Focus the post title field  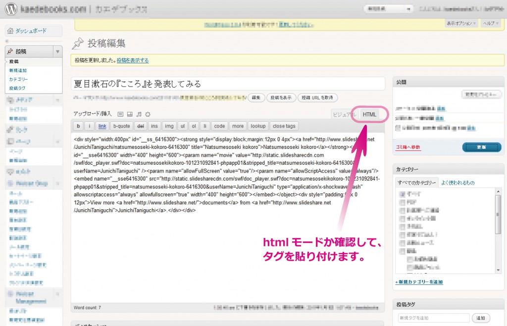[x=228, y=84]
